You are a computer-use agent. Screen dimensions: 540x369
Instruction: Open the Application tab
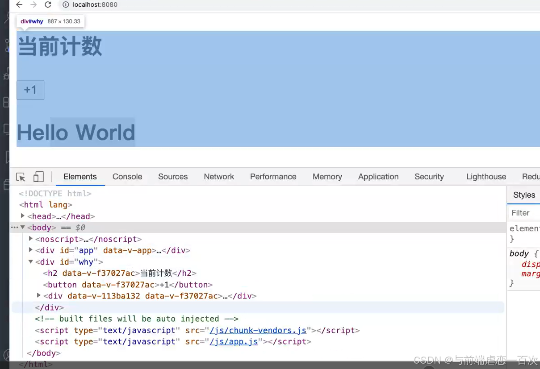click(x=378, y=177)
